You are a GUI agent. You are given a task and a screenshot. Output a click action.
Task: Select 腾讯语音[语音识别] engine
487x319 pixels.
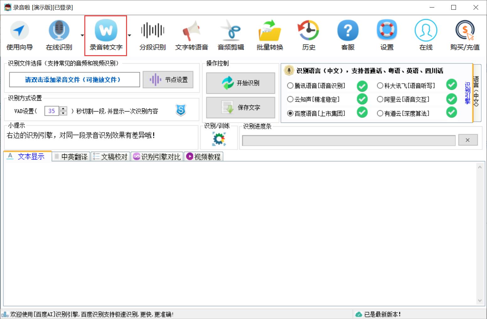coord(316,86)
